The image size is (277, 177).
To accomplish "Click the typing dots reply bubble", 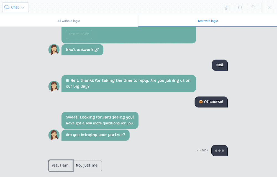I will [219, 150].
